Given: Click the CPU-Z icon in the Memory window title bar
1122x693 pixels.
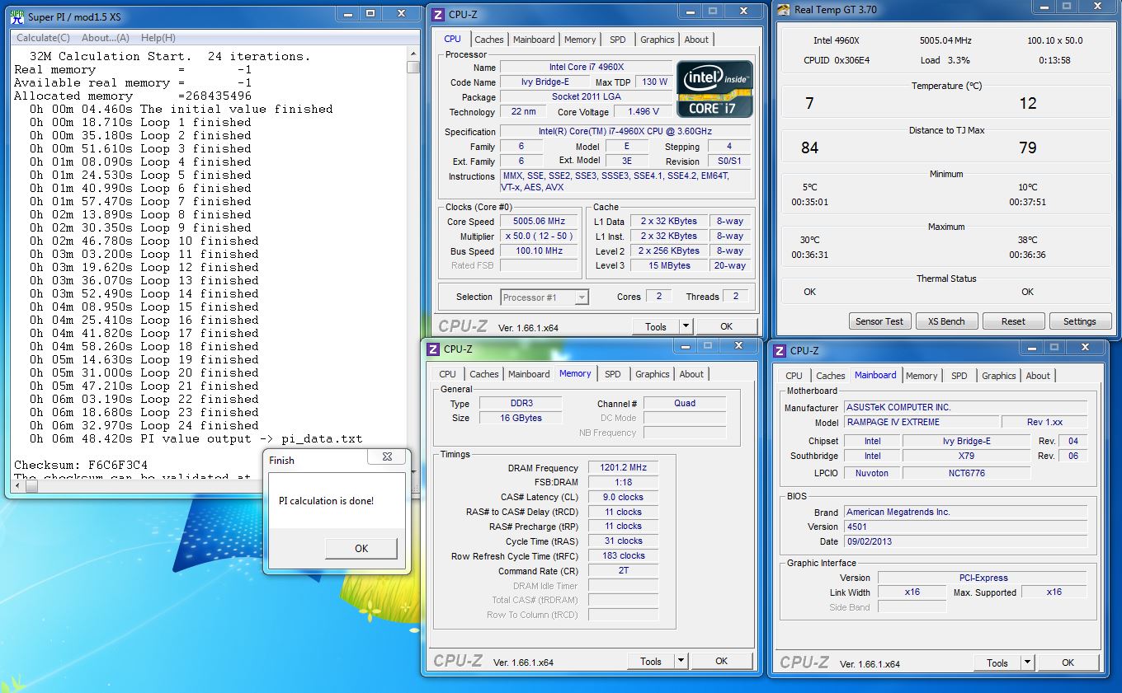Looking at the screenshot, I should [x=432, y=349].
